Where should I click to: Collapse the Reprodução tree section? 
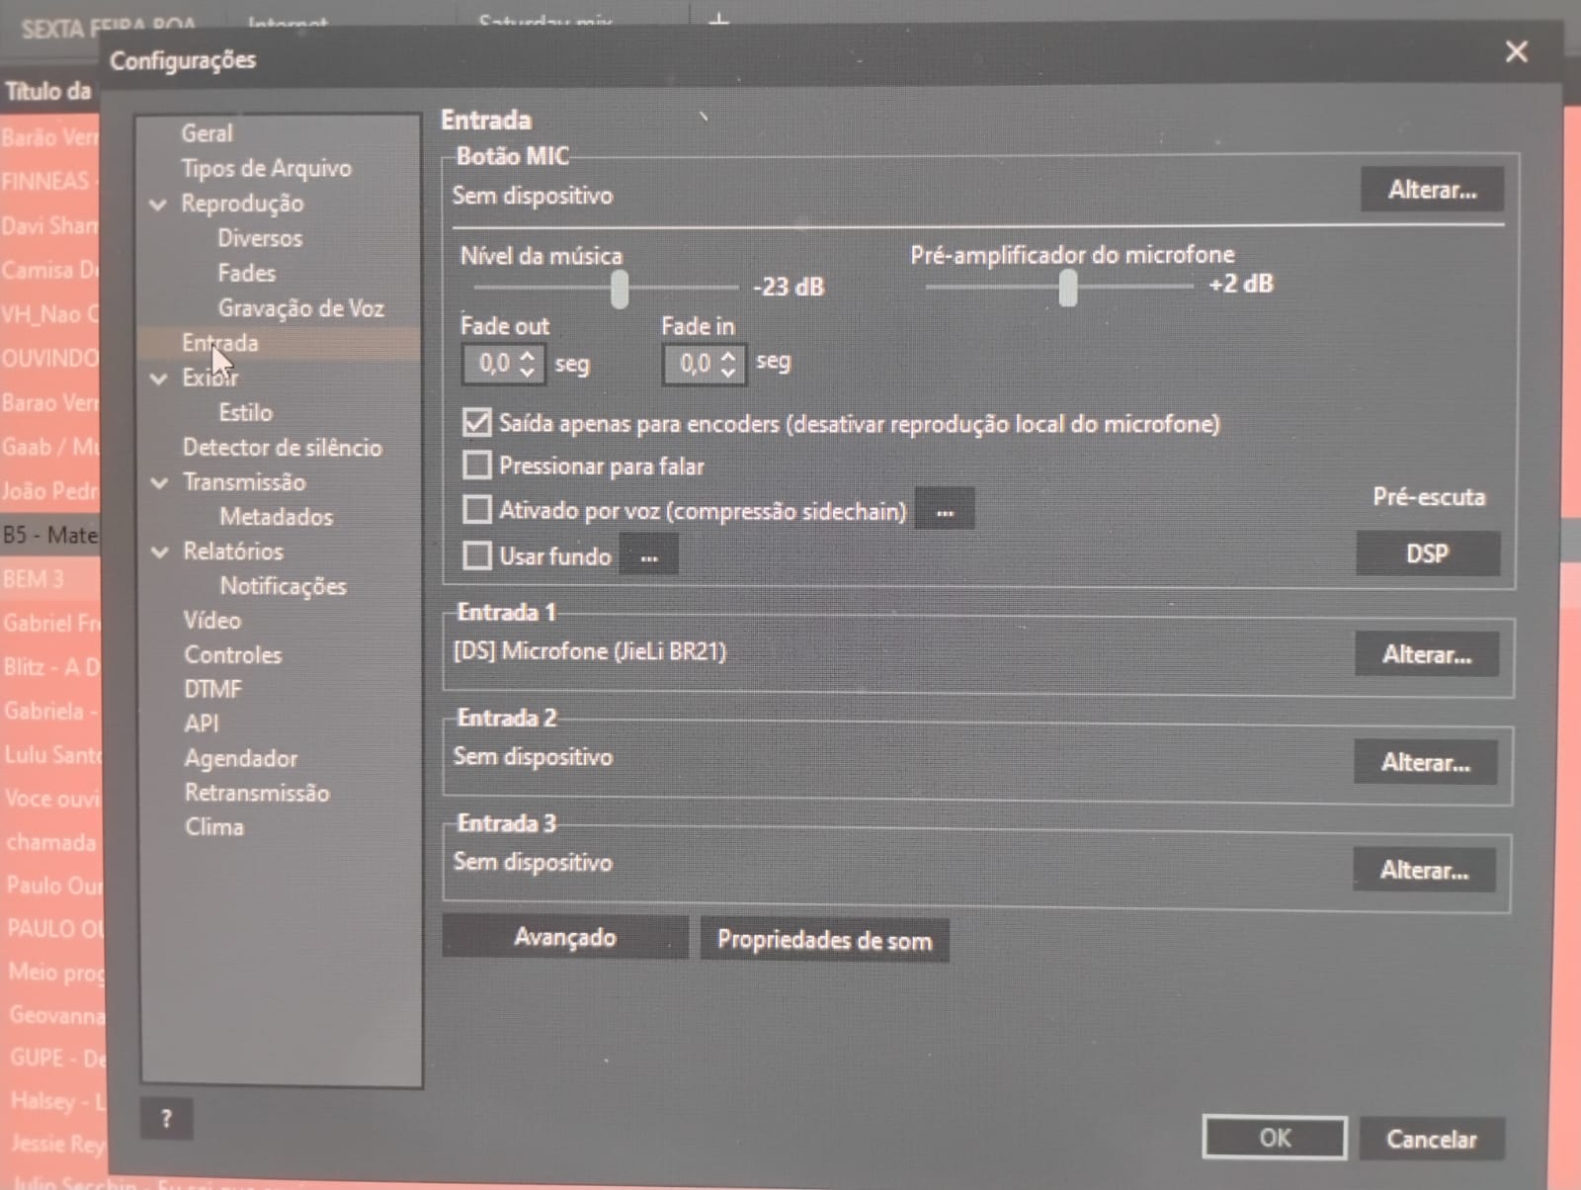[158, 205]
